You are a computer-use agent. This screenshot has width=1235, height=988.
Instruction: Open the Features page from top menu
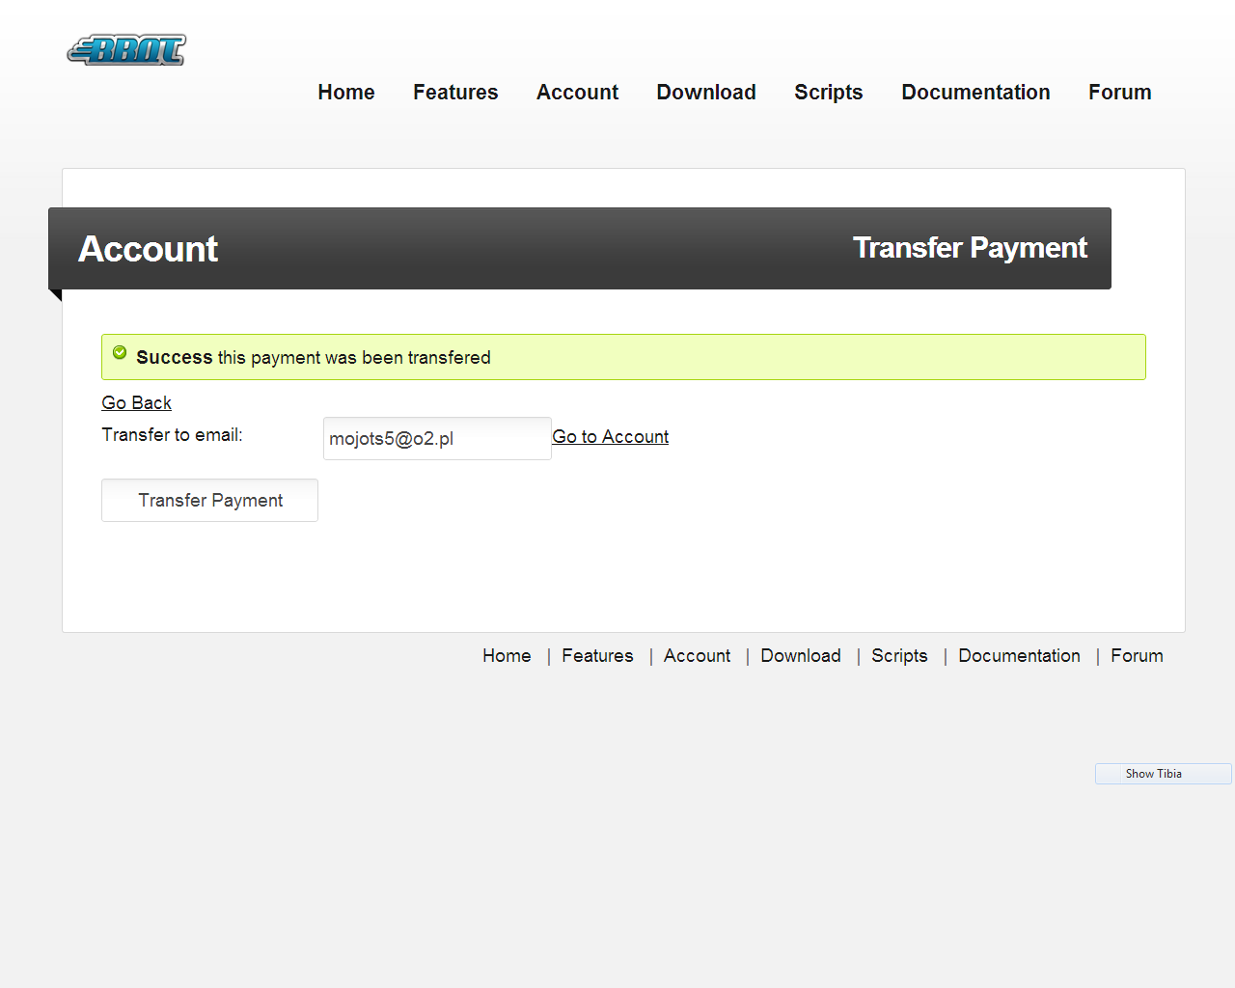pos(455,93)
